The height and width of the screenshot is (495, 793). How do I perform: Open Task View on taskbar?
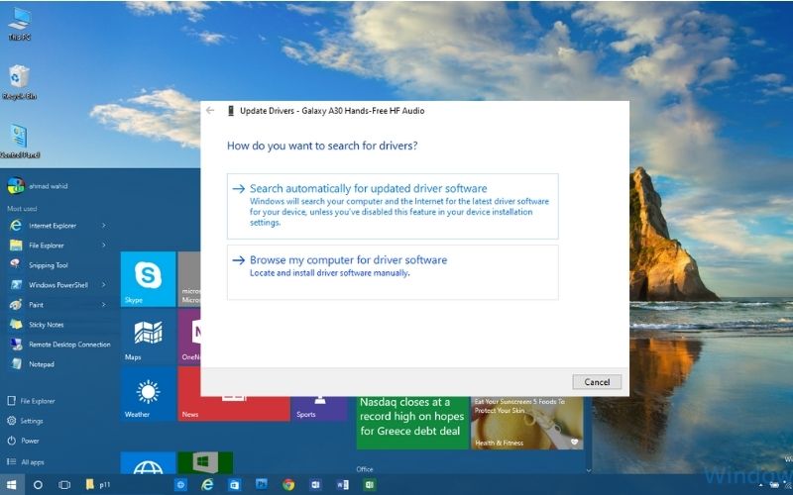64,485
